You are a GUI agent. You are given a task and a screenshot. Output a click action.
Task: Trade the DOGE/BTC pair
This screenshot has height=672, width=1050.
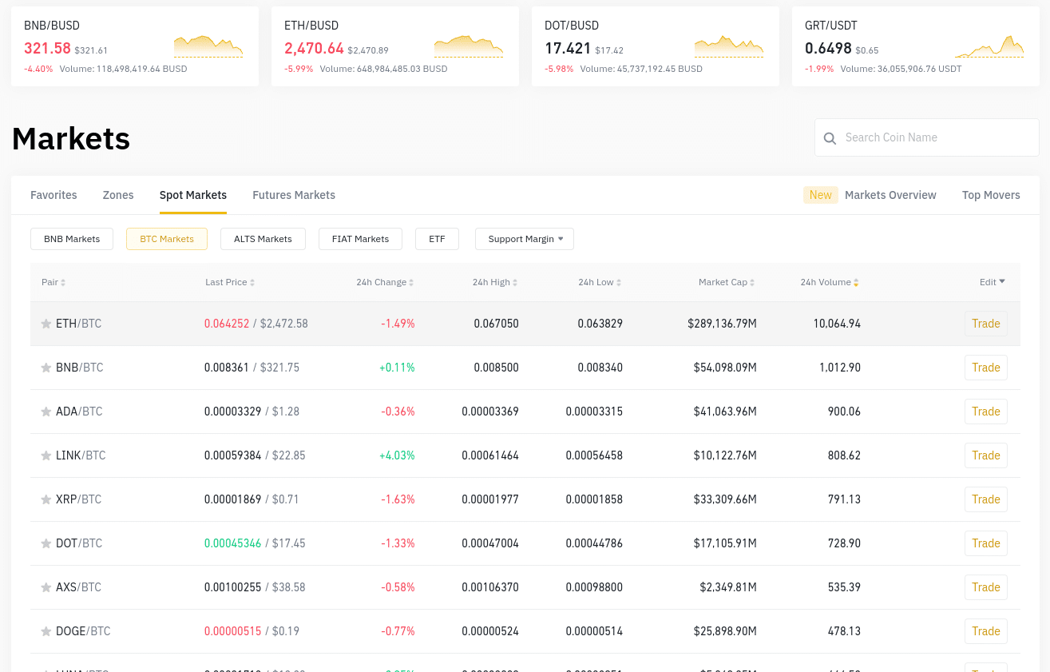986,631
